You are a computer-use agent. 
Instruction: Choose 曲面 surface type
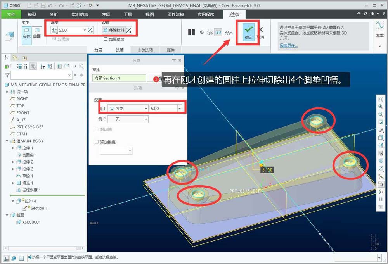click(x=37, y=33)
